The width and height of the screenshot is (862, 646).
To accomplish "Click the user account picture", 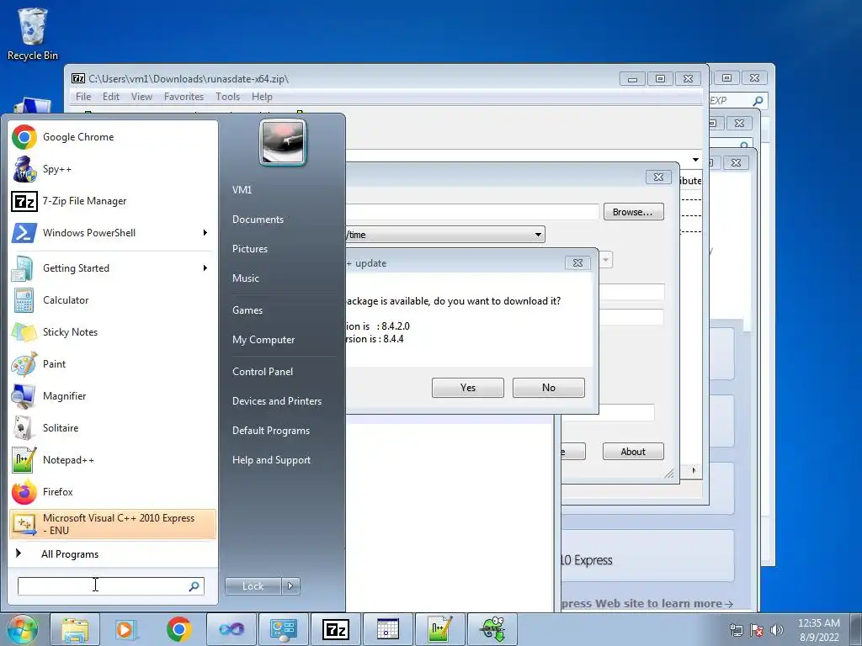I will click(x=283, y=143).
